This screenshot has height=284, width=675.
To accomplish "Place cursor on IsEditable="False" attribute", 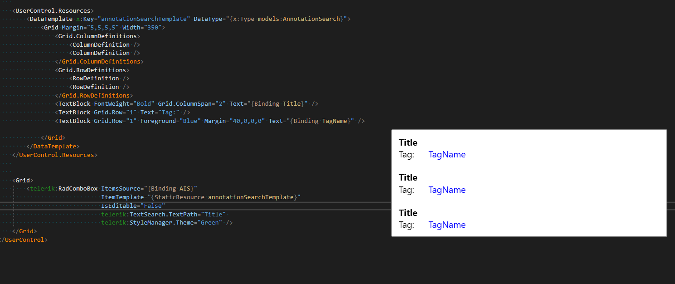I will tap(133, 206).
